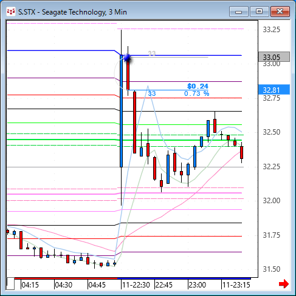Click the blue 32.81 current price label
The image size is (296, 296).
(x=274, y=90)
